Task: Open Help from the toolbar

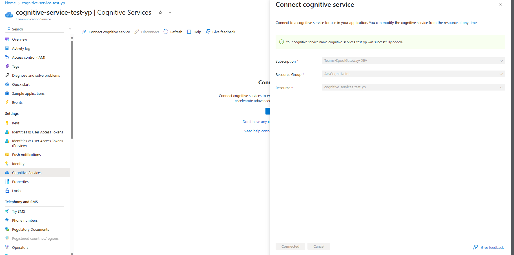Action: click(x=189, y=32)
